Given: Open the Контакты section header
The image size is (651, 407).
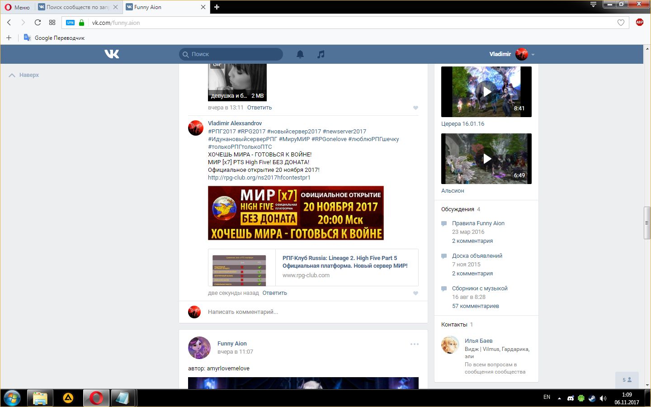Looking at the screenshot, I should click(454, 325).
